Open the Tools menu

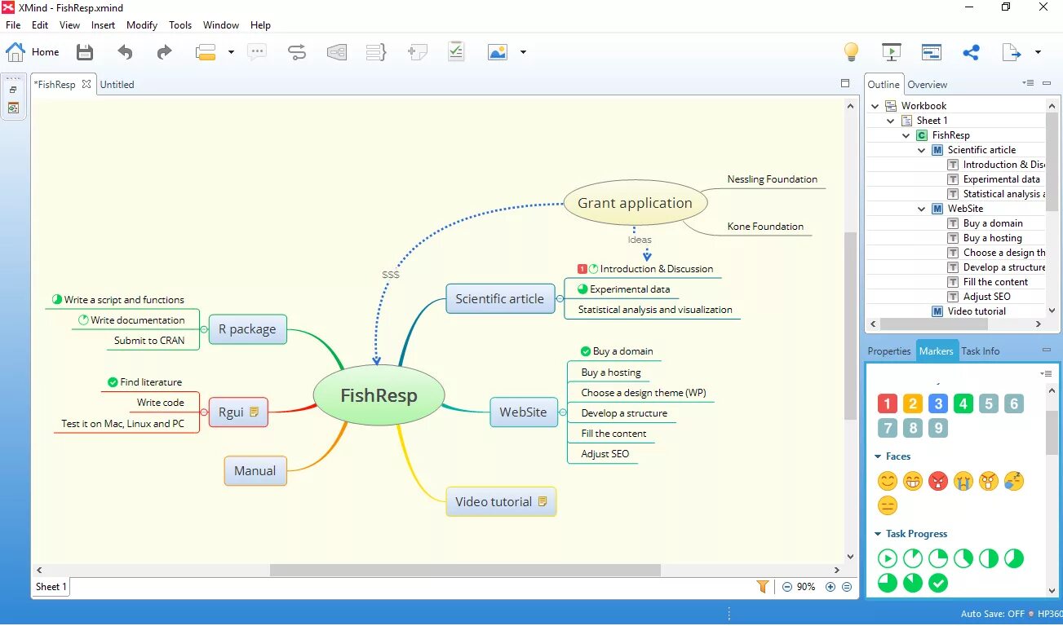[x=180, y=25]
